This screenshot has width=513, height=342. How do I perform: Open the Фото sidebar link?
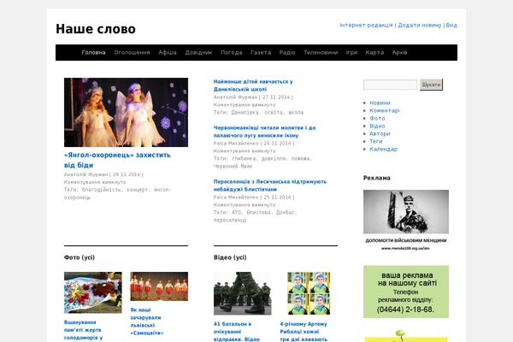(x=377, y=118)
